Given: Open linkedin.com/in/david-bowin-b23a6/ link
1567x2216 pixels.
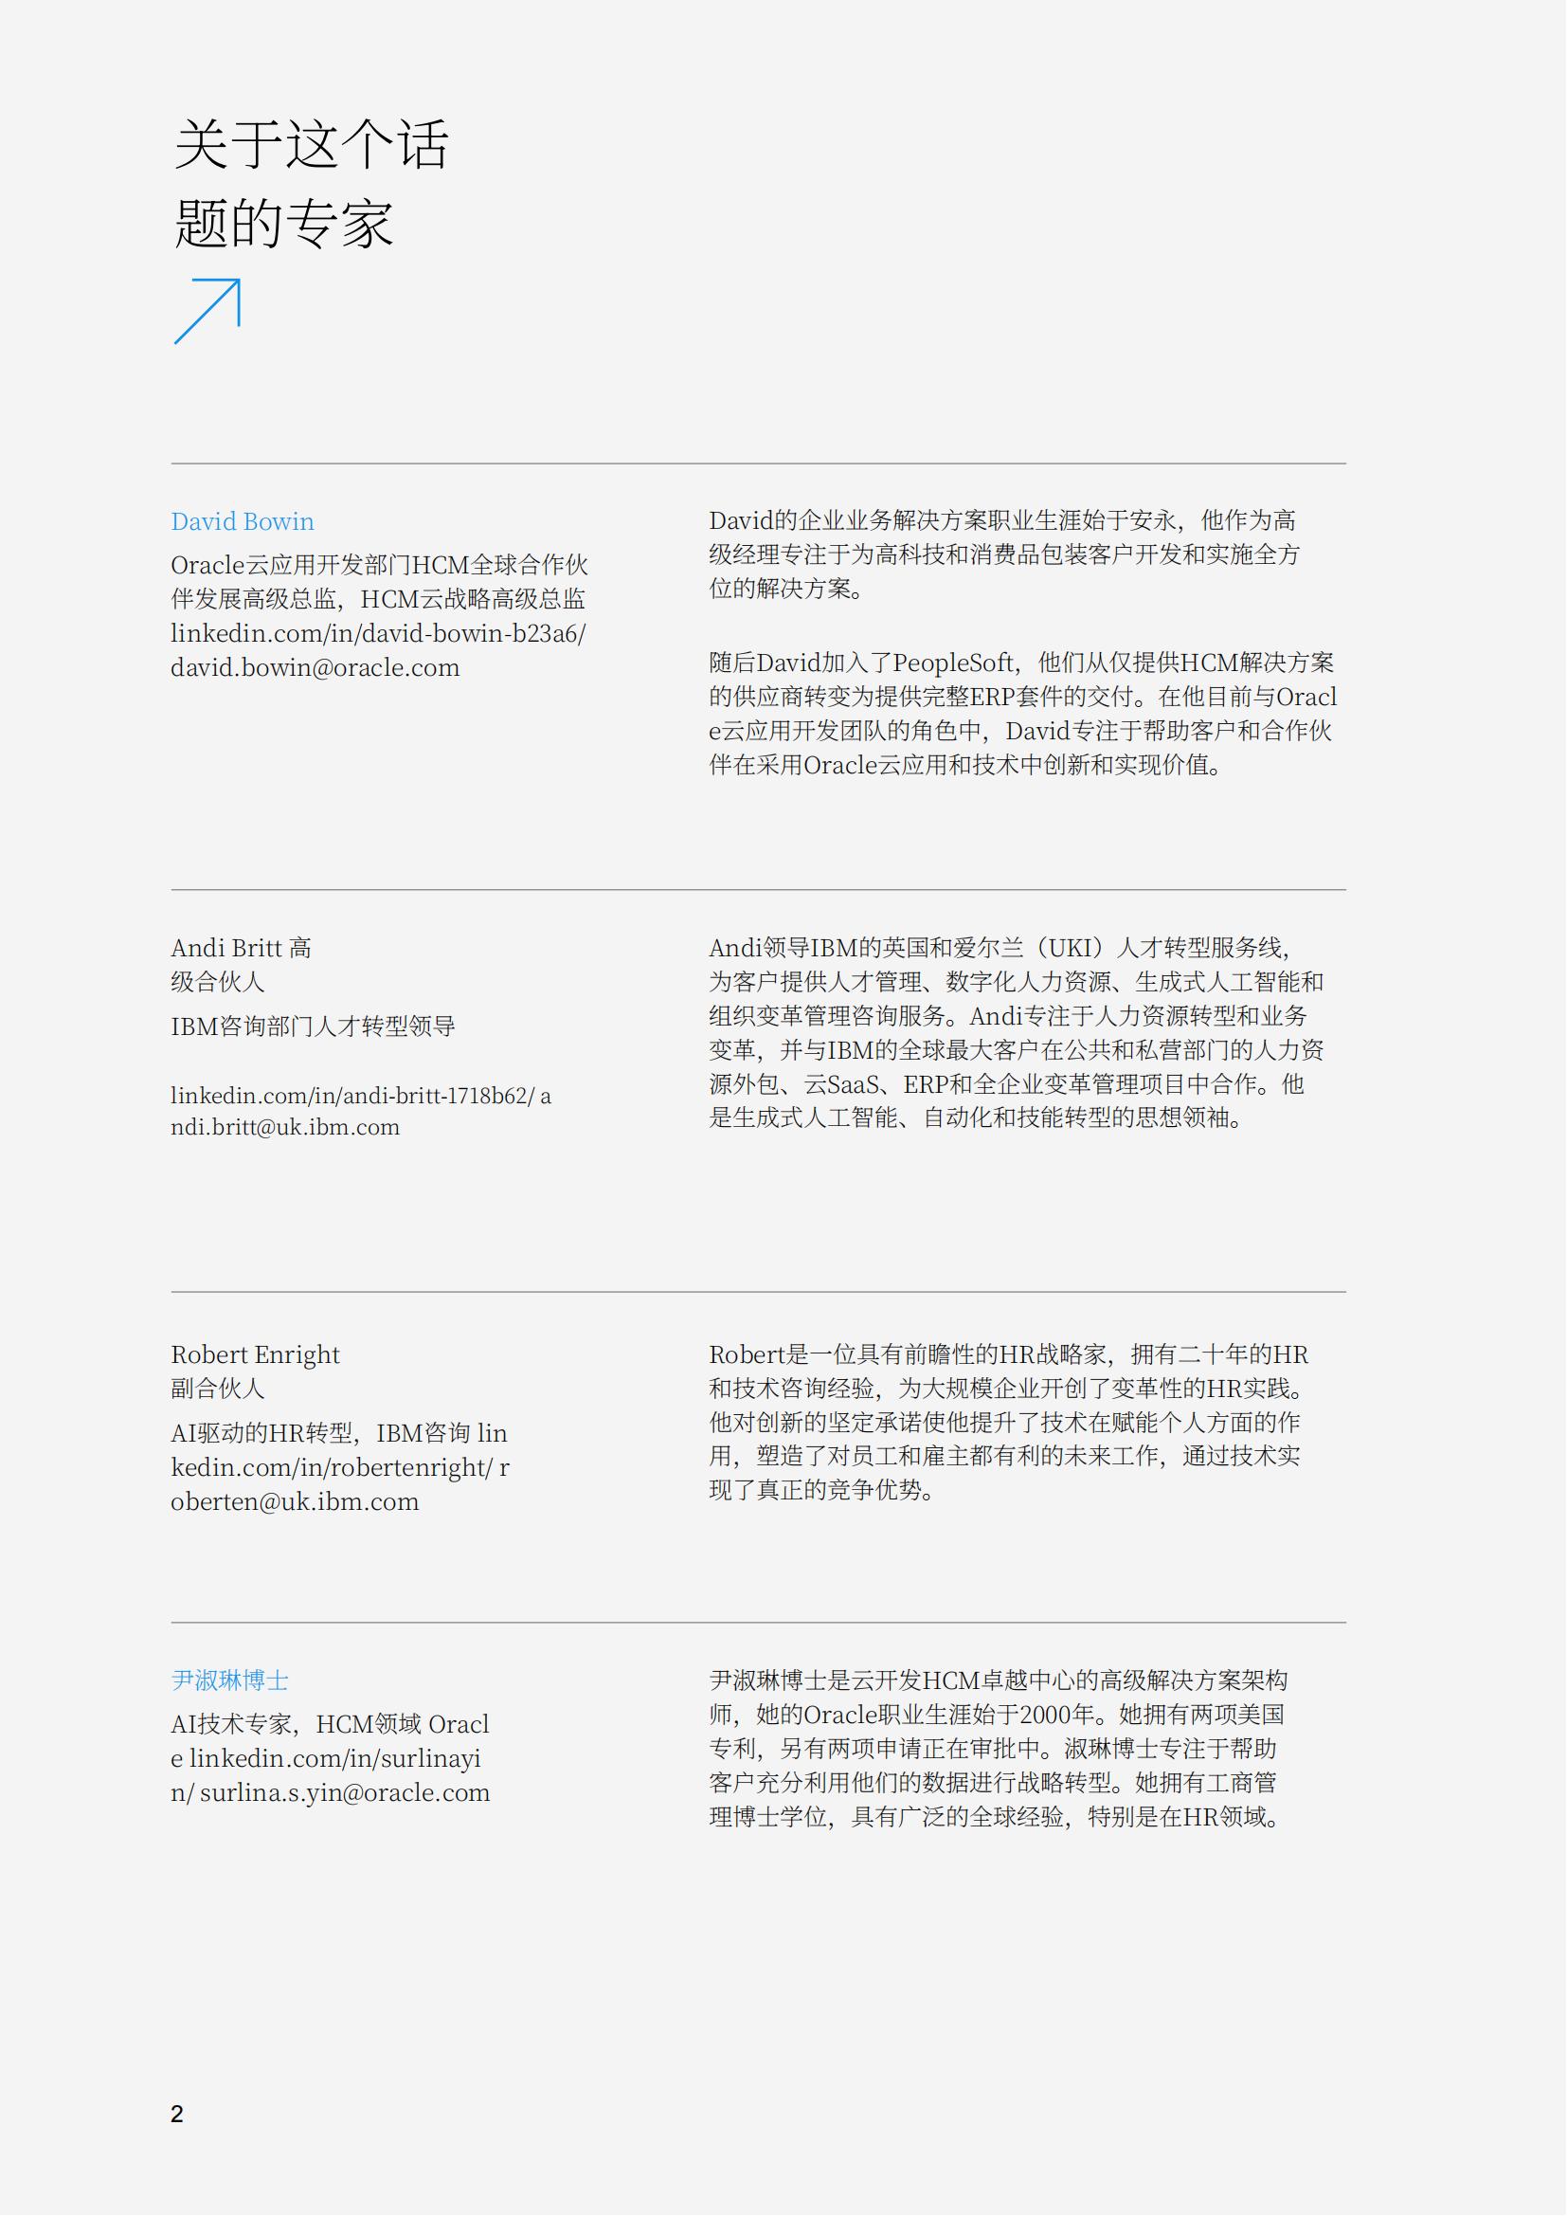Looking at the screenshot, I should coord(378,633).
